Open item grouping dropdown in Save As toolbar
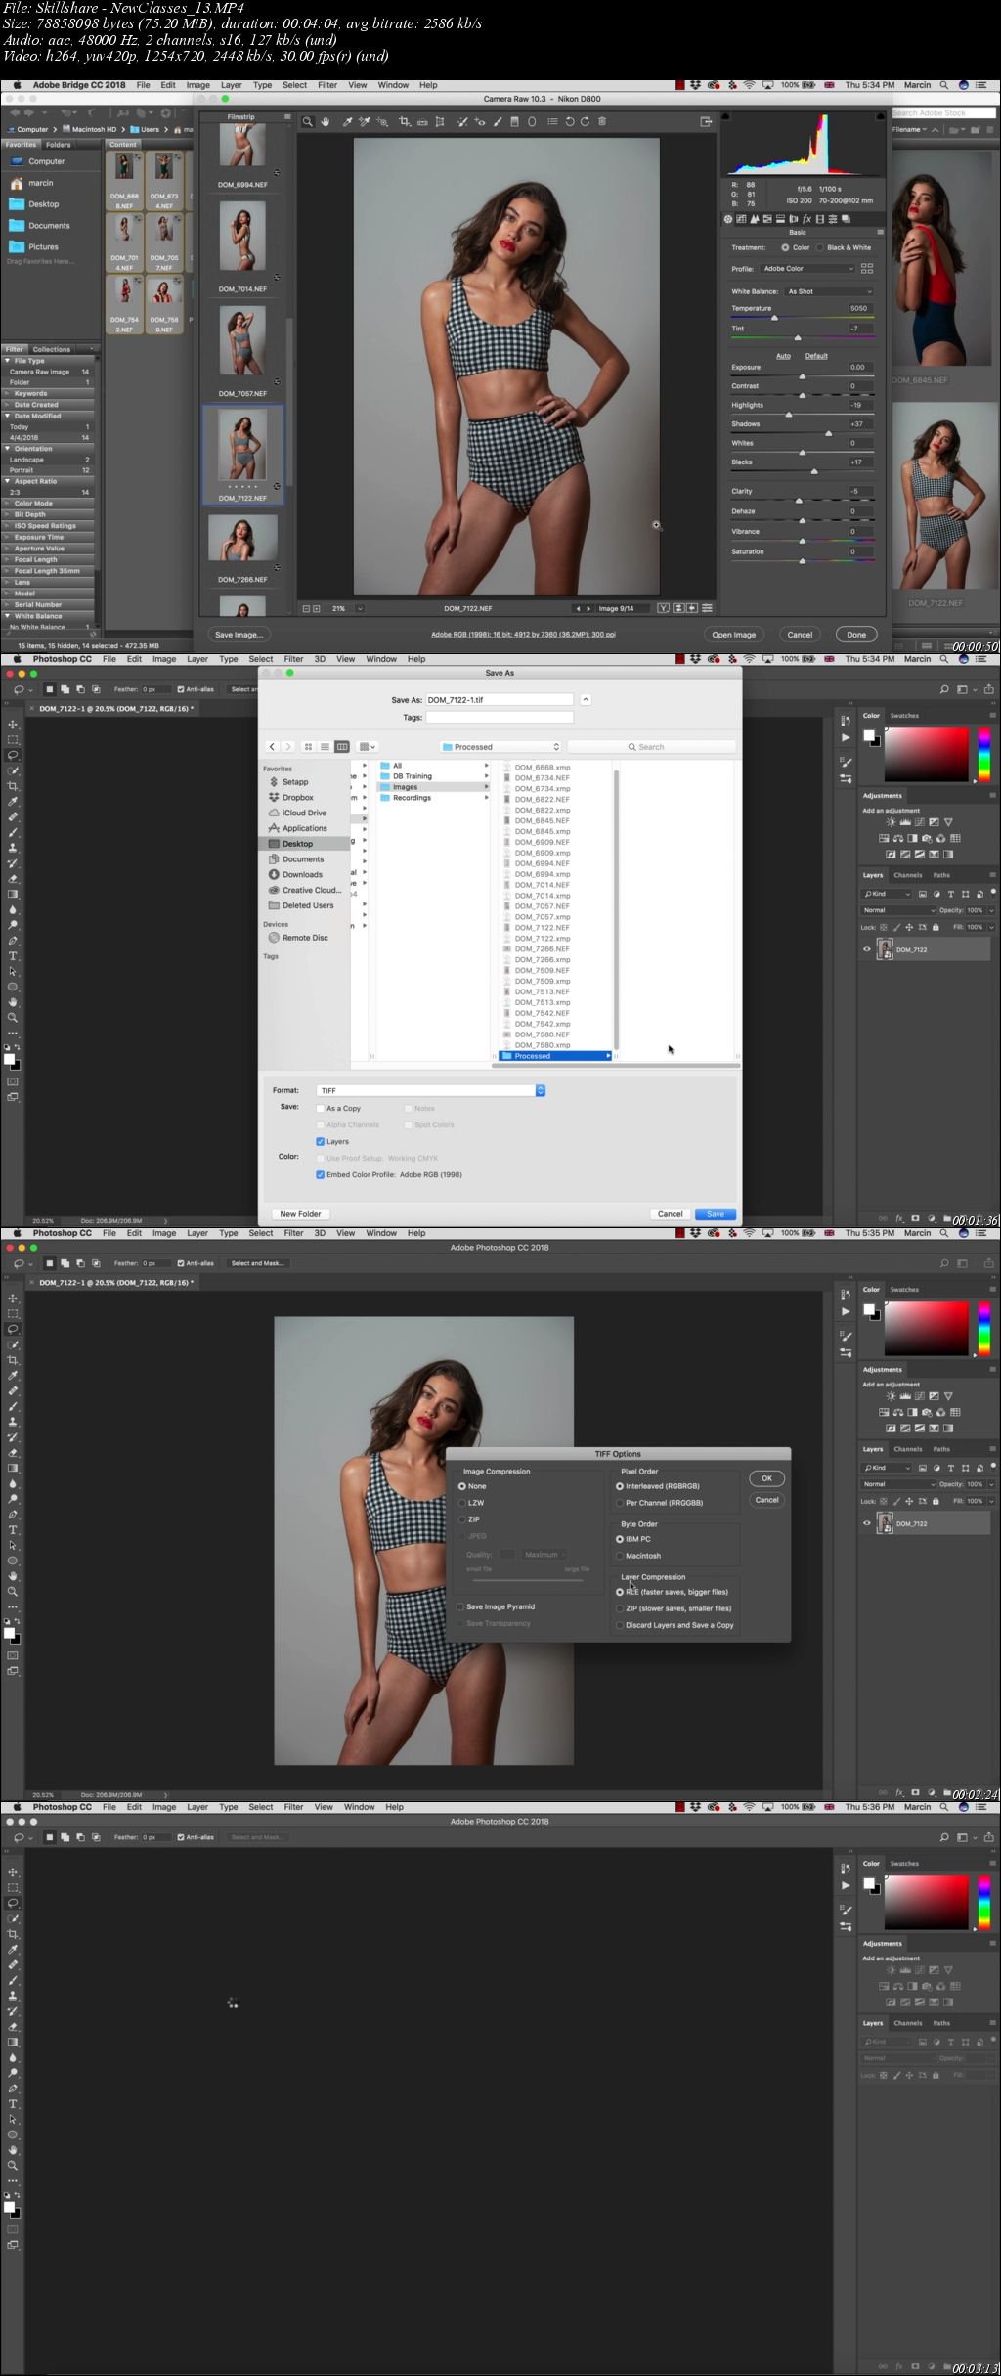Image resolution: width=1001 pixels, height=2376 pixels. point(368,747)
